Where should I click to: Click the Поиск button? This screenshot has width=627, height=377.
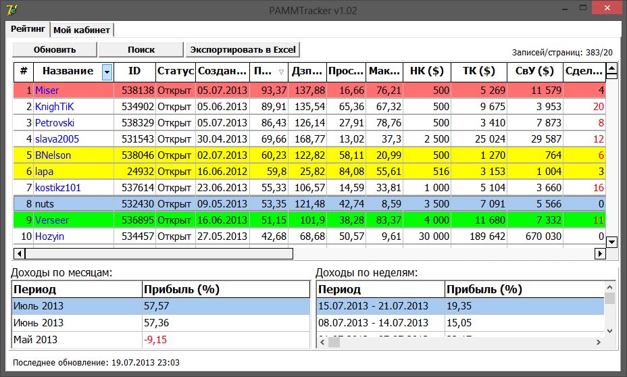click(141, 49)
